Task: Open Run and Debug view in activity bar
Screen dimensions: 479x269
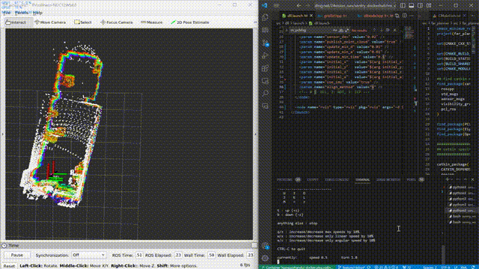Action: [265, 55]
